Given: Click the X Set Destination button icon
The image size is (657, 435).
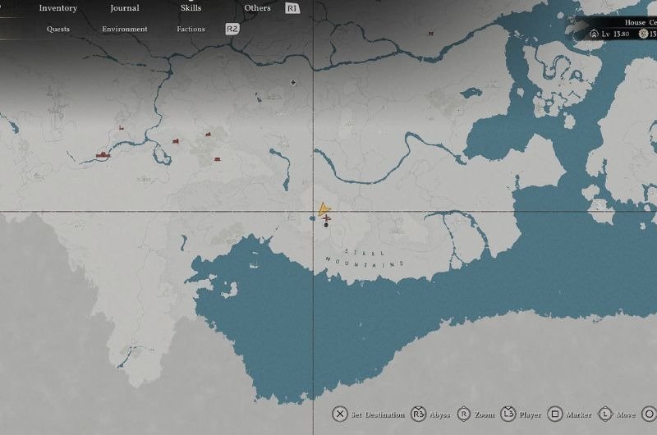Looking at the screenshot, I should (x=340, y=414).
